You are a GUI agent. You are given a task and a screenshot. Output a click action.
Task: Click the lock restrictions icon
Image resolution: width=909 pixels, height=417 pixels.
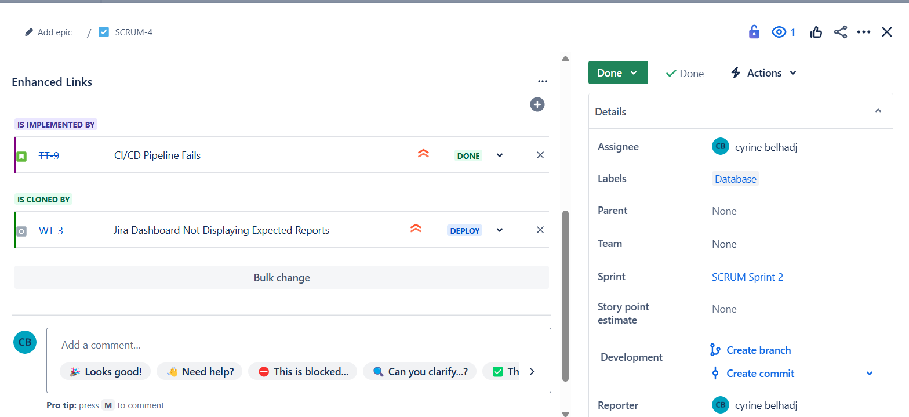(754, 32)
